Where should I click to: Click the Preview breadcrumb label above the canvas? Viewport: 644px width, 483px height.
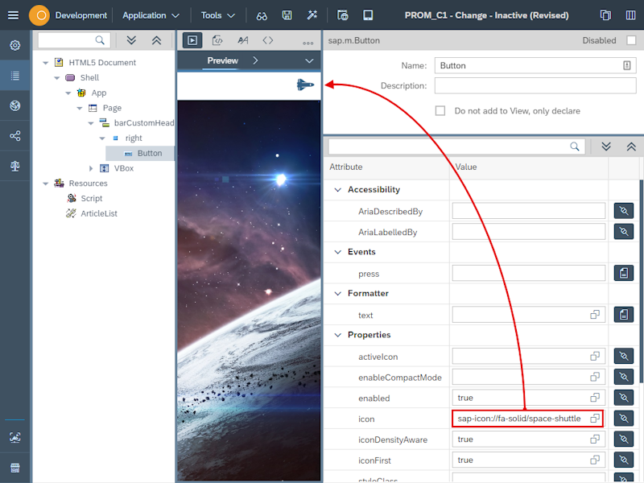222,60
